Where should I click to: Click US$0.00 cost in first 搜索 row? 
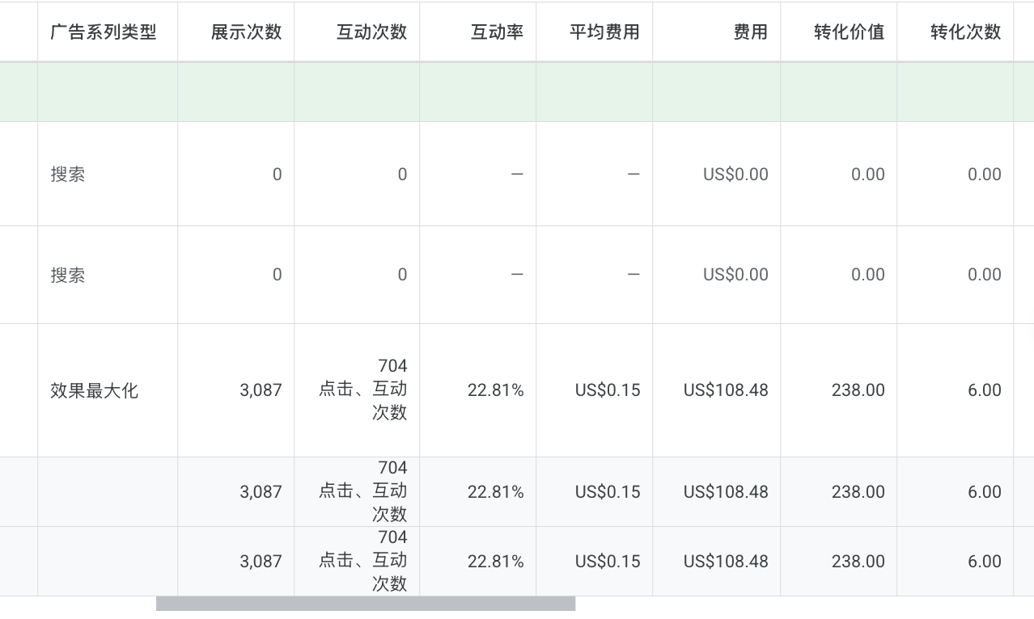tap(735, 175)
